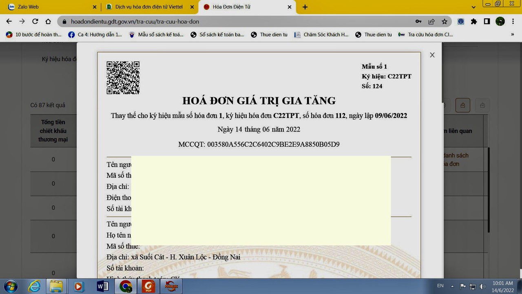Image resolution: width=522 pixels, height=294 pixels.
Task: Open the Thue dien tu bookmark
Action: click(270, 35)
